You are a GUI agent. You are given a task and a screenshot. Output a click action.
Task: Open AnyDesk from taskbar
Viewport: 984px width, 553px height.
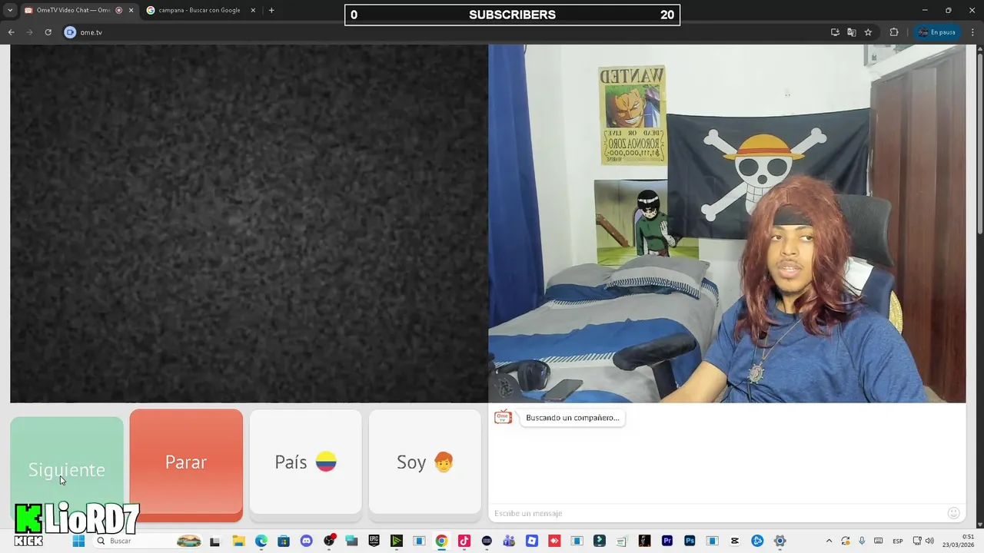(x=553, y=541)
